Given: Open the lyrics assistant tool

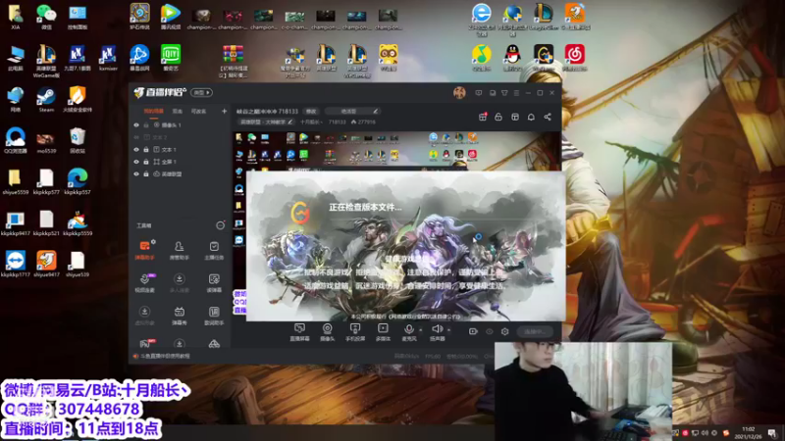Looking at the screenshot, I should [x=214, y=315].
